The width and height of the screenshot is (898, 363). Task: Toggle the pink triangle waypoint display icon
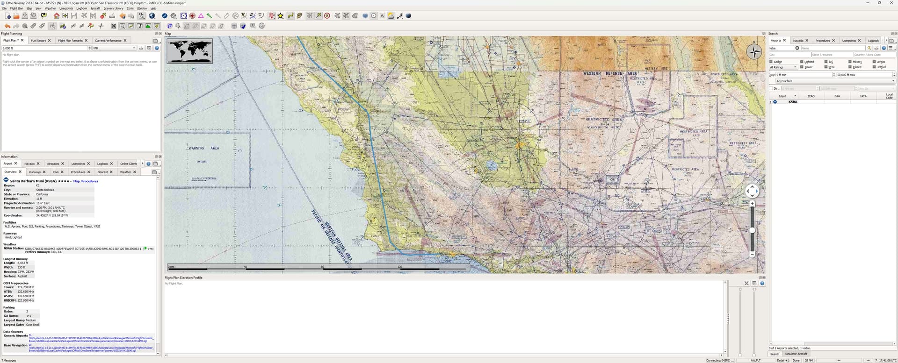(x=201, y=16)
